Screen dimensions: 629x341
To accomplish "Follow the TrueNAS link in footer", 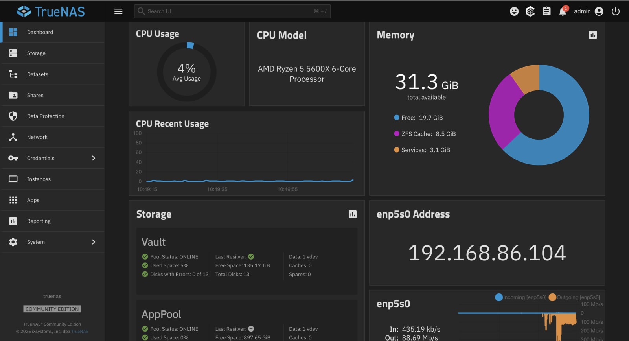I will tap(80, 331).
